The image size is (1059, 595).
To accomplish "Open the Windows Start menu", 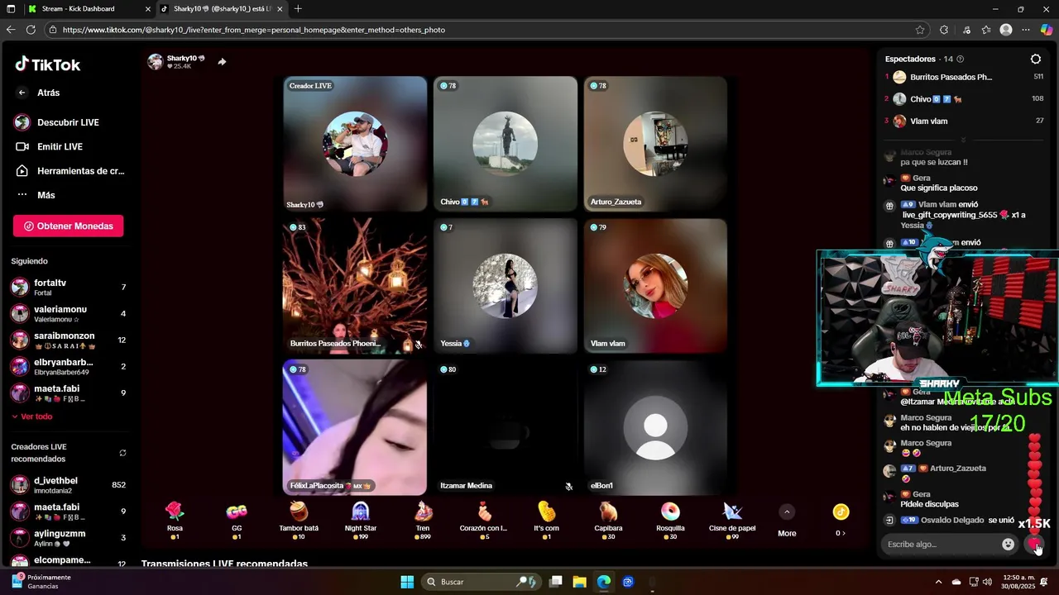I will tap(407, 582).
